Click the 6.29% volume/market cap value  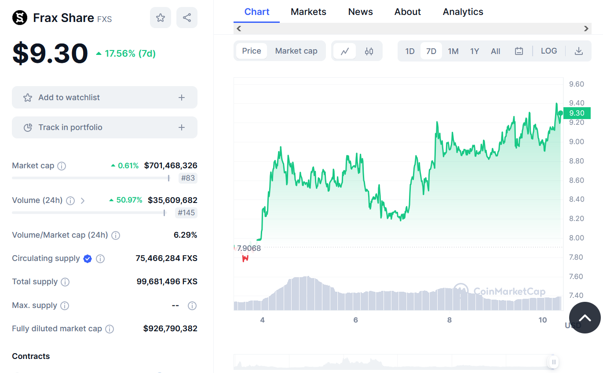coord(186,235)
